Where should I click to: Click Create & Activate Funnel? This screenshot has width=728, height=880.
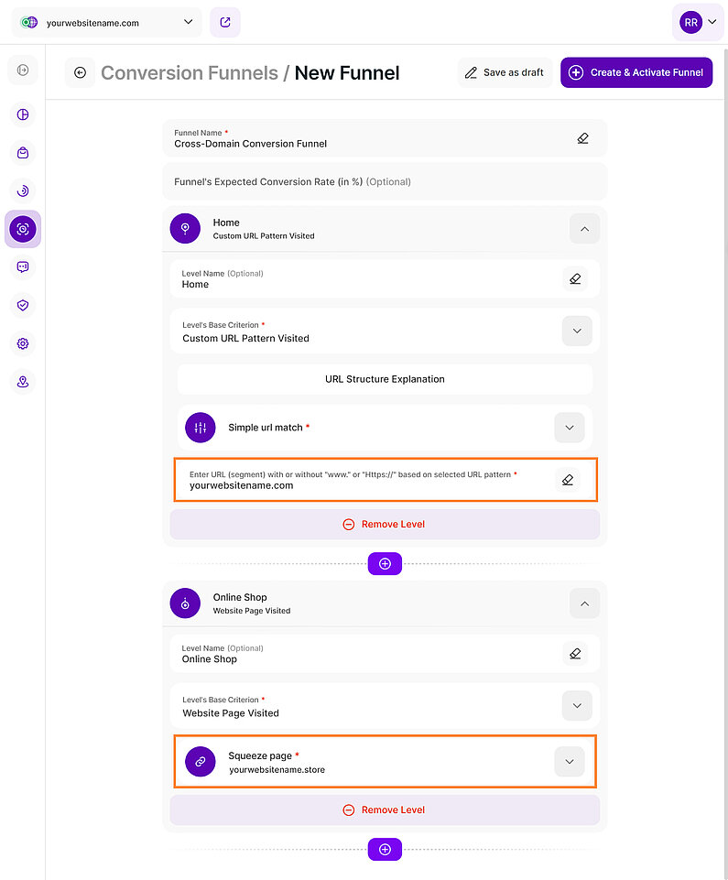point(636,72)
